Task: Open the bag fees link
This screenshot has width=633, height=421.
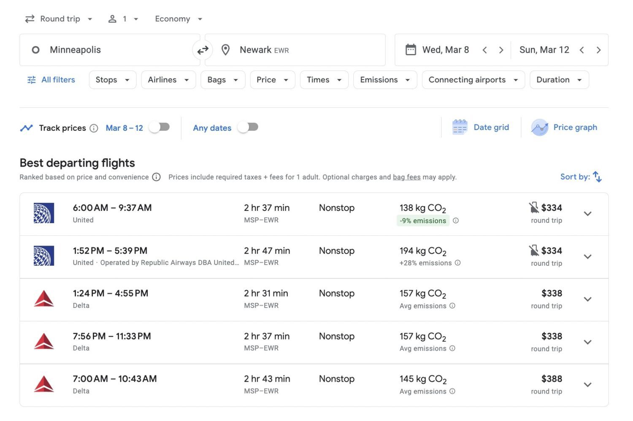Action: point(406,177)
